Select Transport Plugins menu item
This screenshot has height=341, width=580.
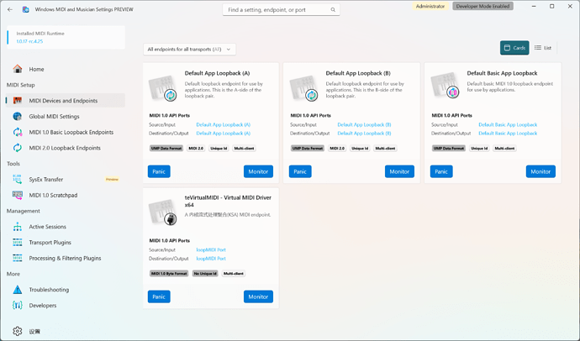[x=66, y=243]
